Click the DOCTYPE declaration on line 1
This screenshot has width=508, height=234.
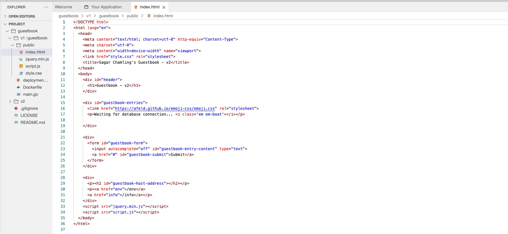[91, 22]
